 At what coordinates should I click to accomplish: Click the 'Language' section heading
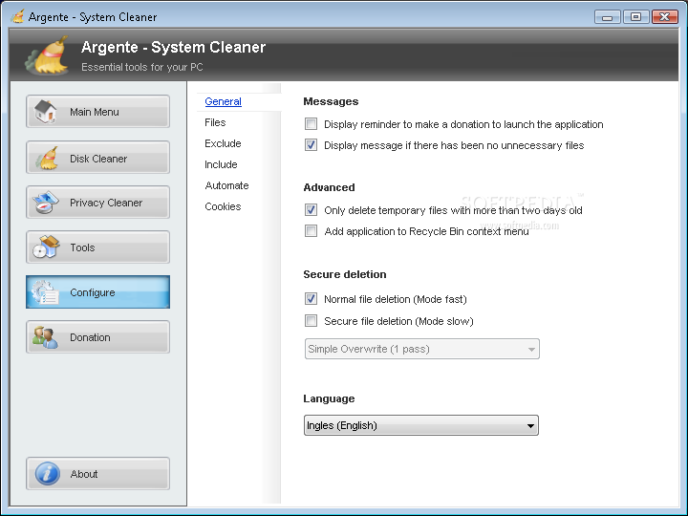329,398
